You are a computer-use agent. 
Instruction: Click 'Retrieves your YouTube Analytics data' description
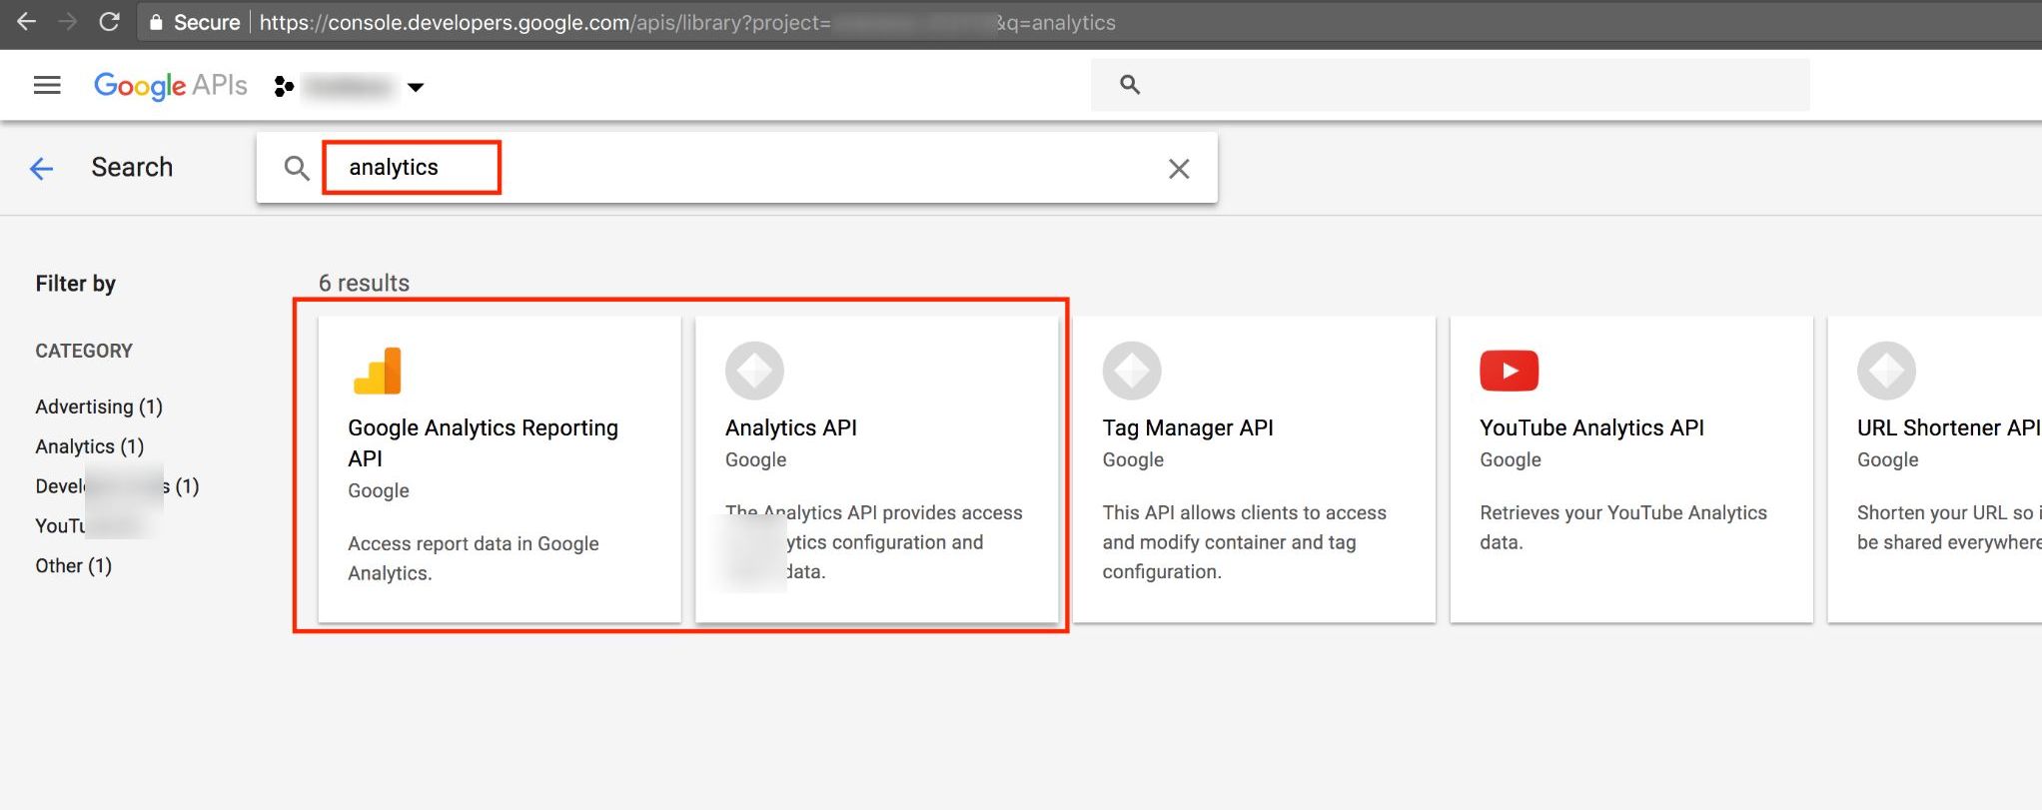[x=1623, y=527]
